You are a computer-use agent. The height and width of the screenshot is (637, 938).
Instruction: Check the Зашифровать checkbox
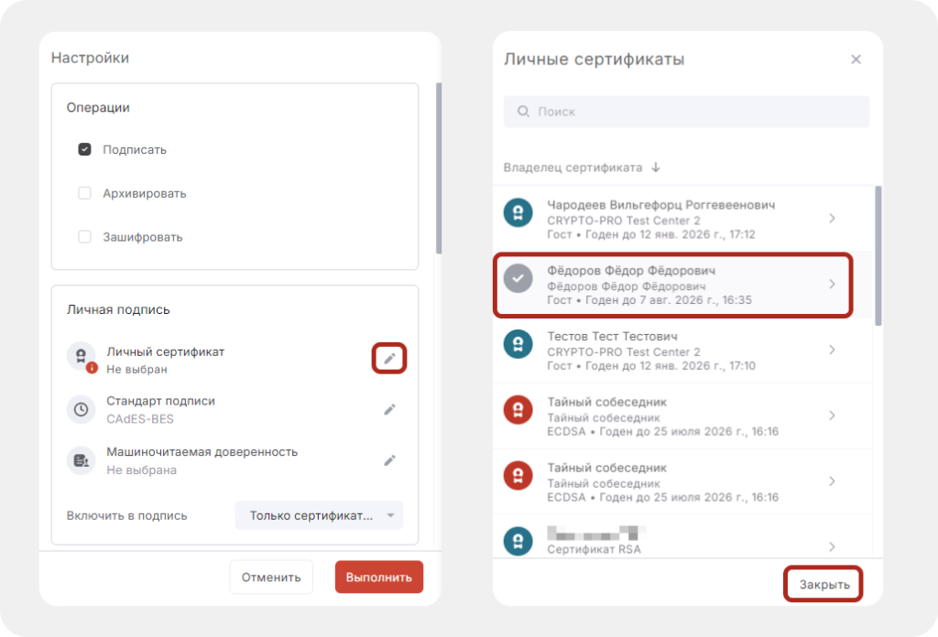pos(84,236)
